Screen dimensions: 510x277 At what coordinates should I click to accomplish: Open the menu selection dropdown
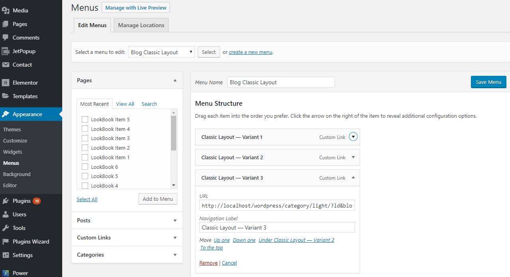click(161, 52)
